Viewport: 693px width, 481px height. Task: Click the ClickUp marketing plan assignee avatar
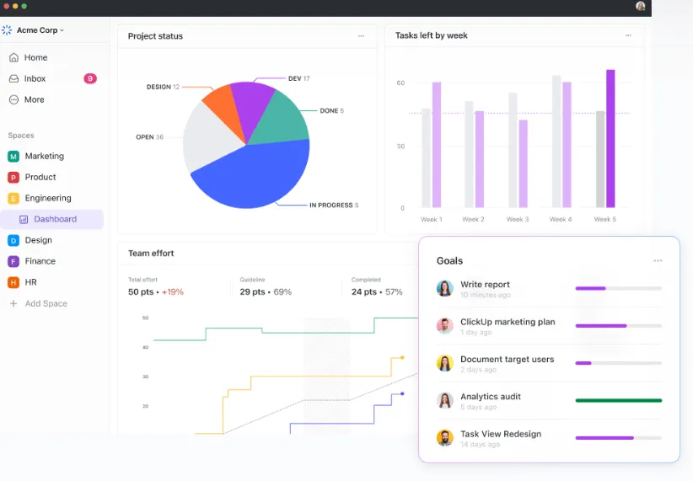click(444, 326)
